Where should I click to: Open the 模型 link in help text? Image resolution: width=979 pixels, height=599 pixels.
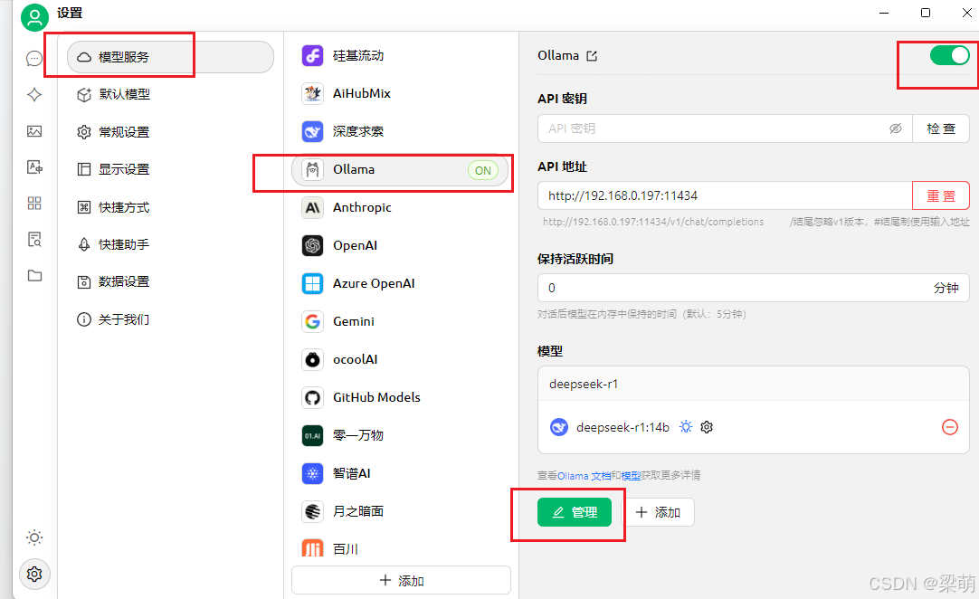[631, 476]
